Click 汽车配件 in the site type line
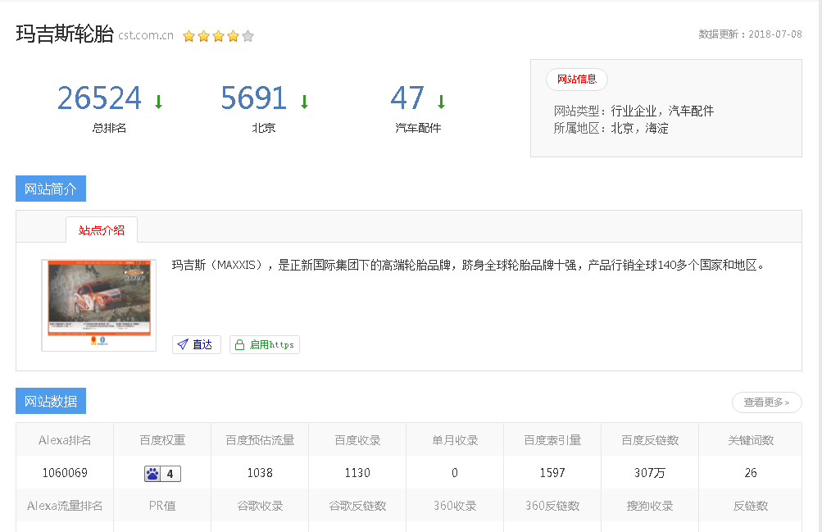Viewport: 822px width, 532px height. (691, 111)
